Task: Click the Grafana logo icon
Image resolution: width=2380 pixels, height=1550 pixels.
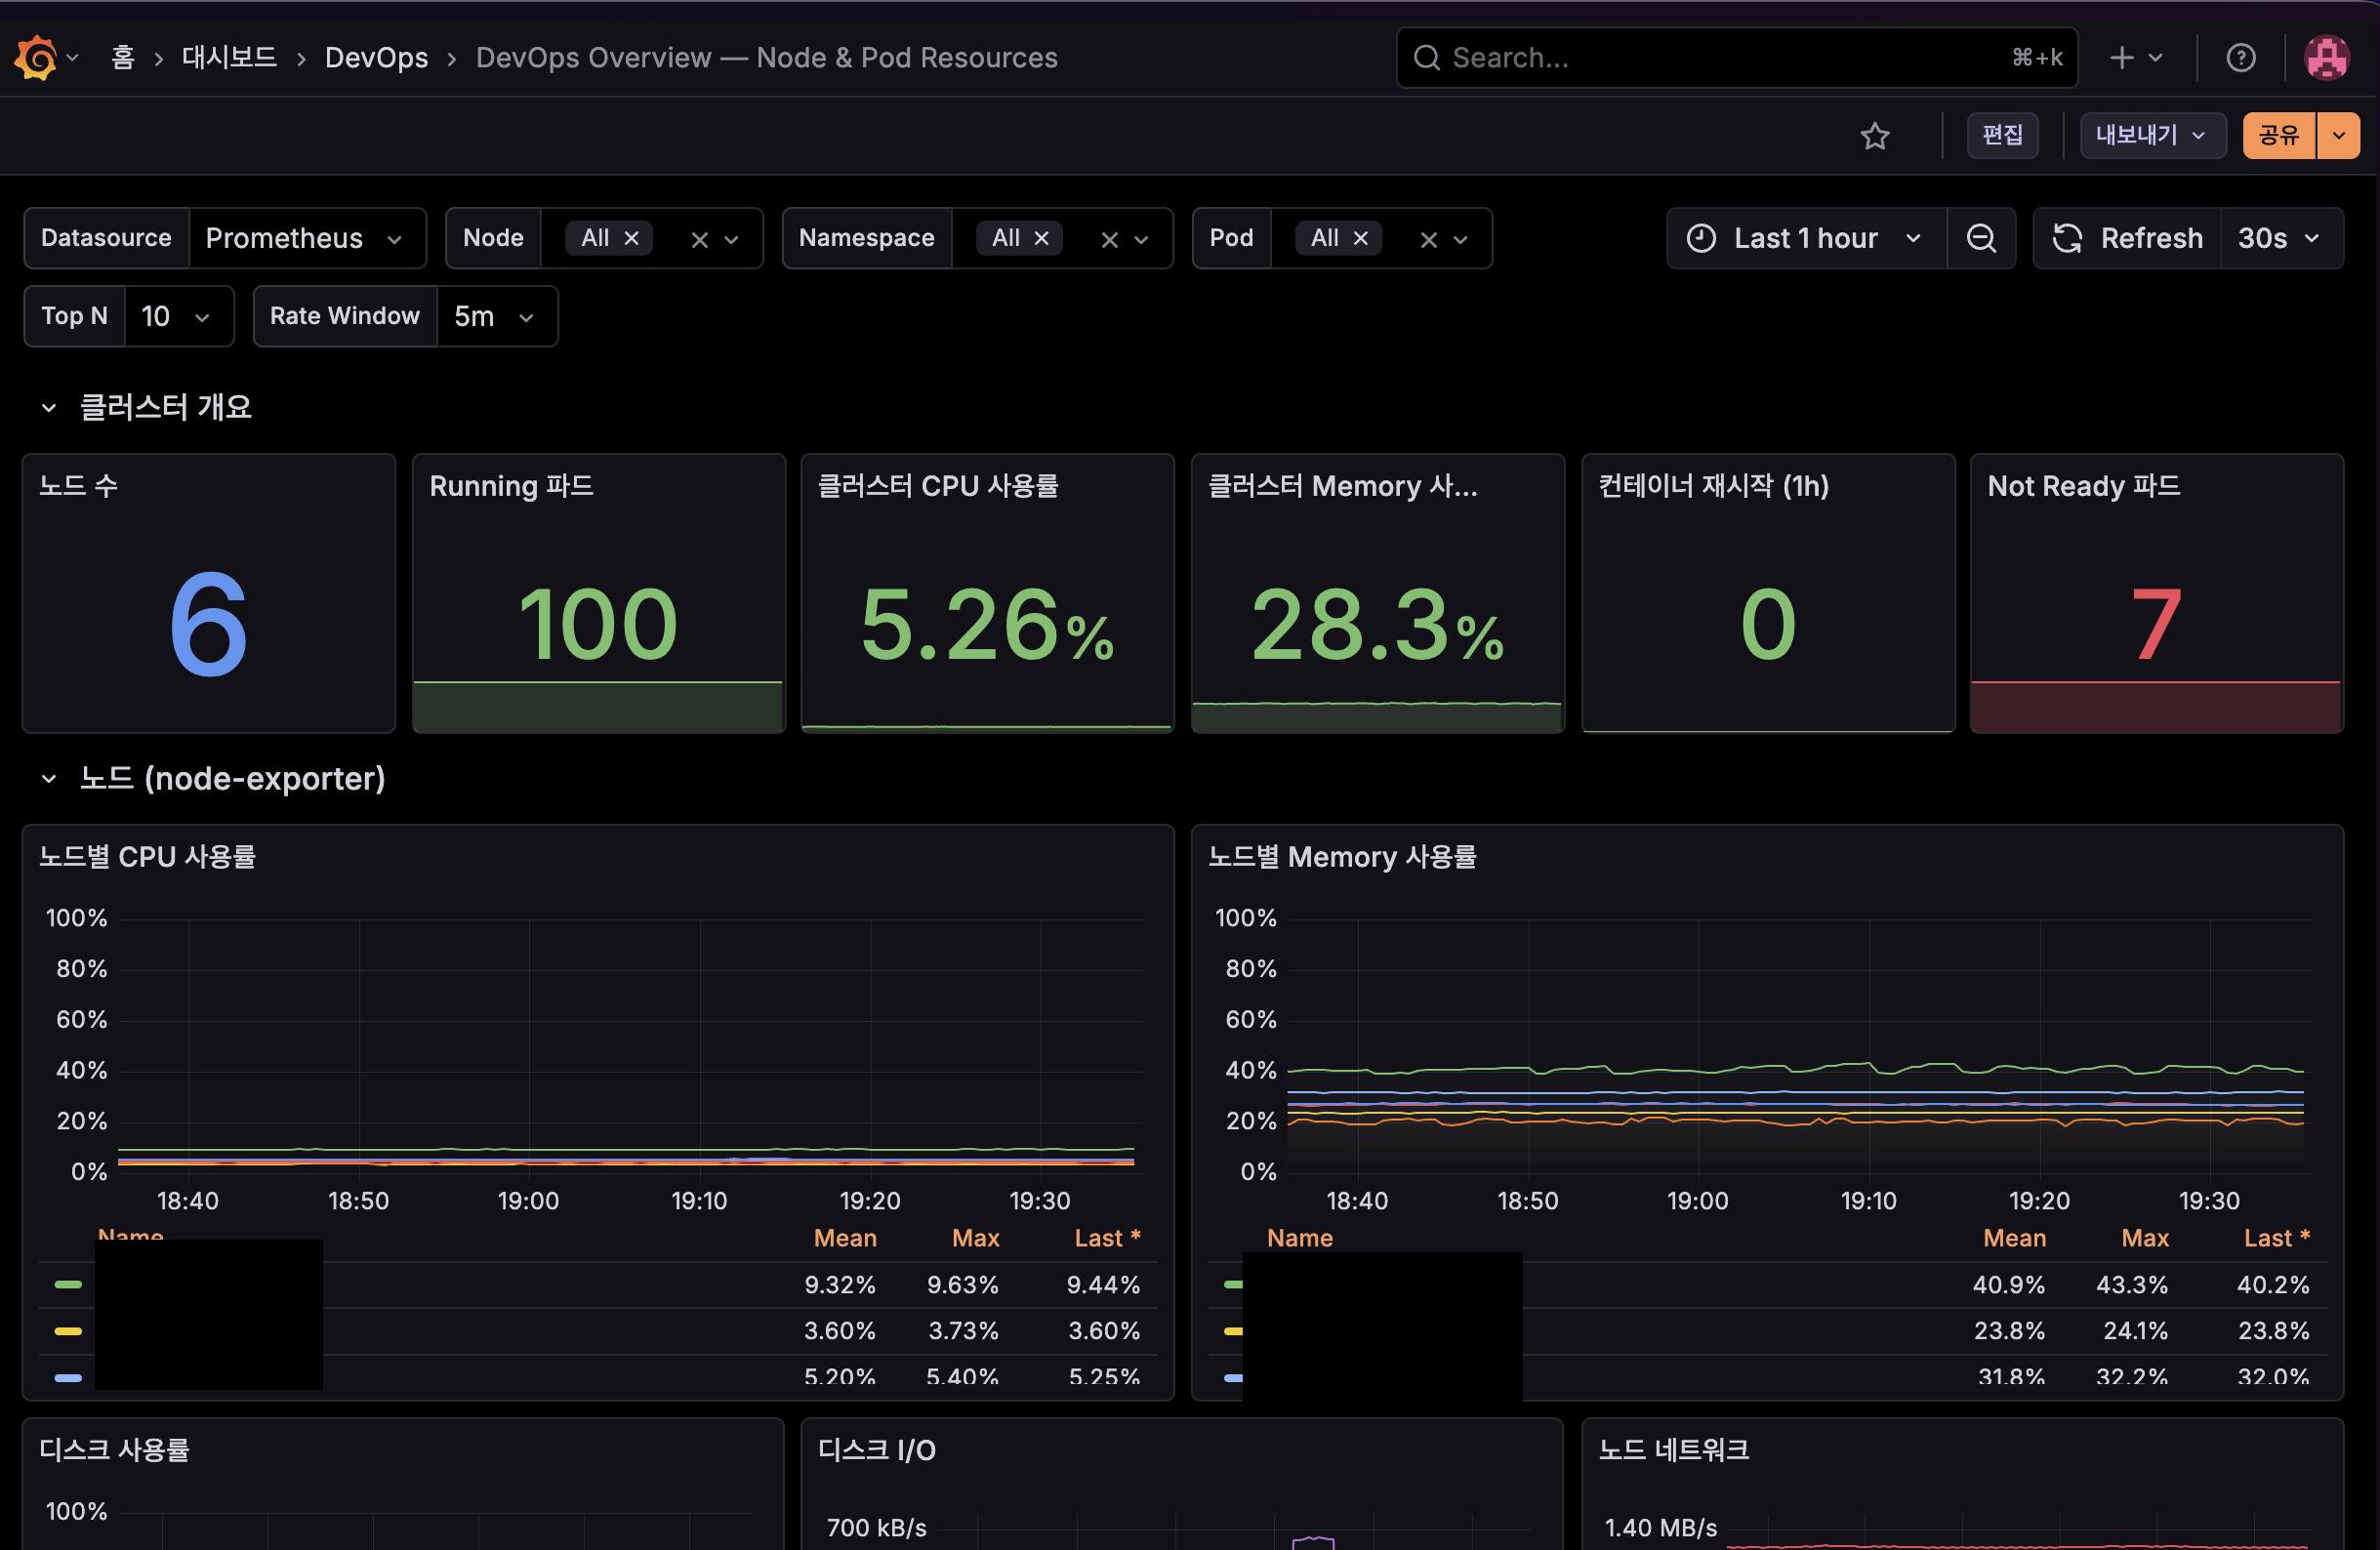Action: click(x=36, y=57)
